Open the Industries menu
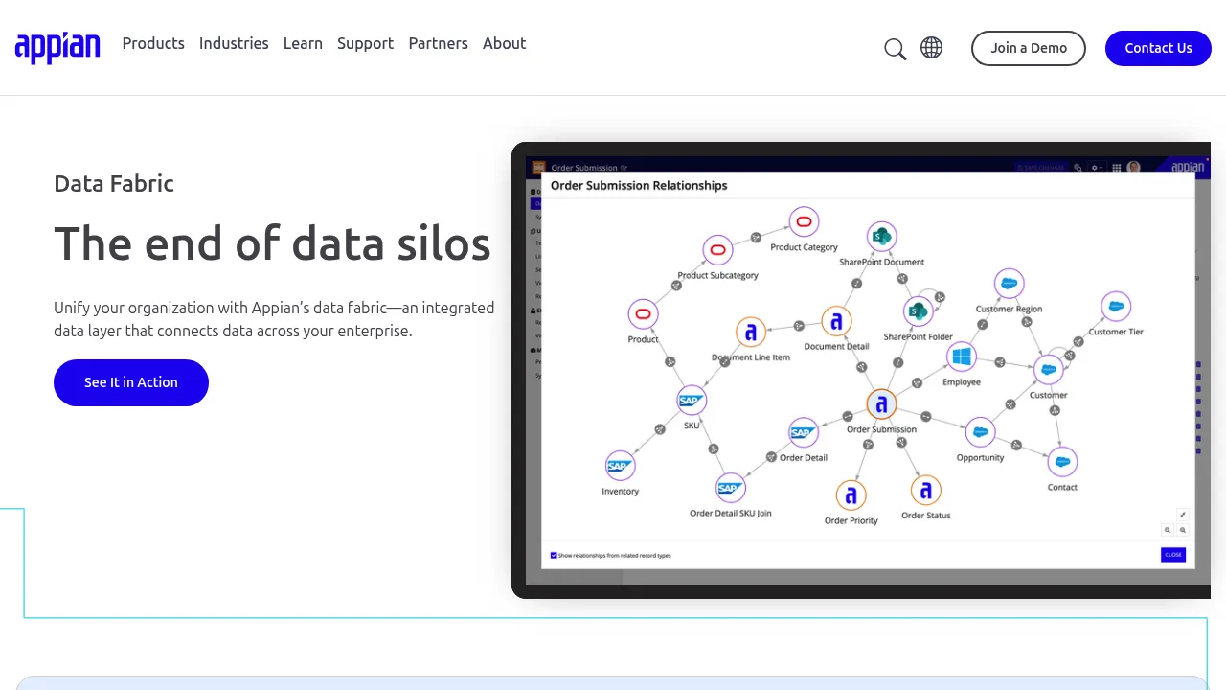Screen dimensions: 1226x690 [234, 43]
